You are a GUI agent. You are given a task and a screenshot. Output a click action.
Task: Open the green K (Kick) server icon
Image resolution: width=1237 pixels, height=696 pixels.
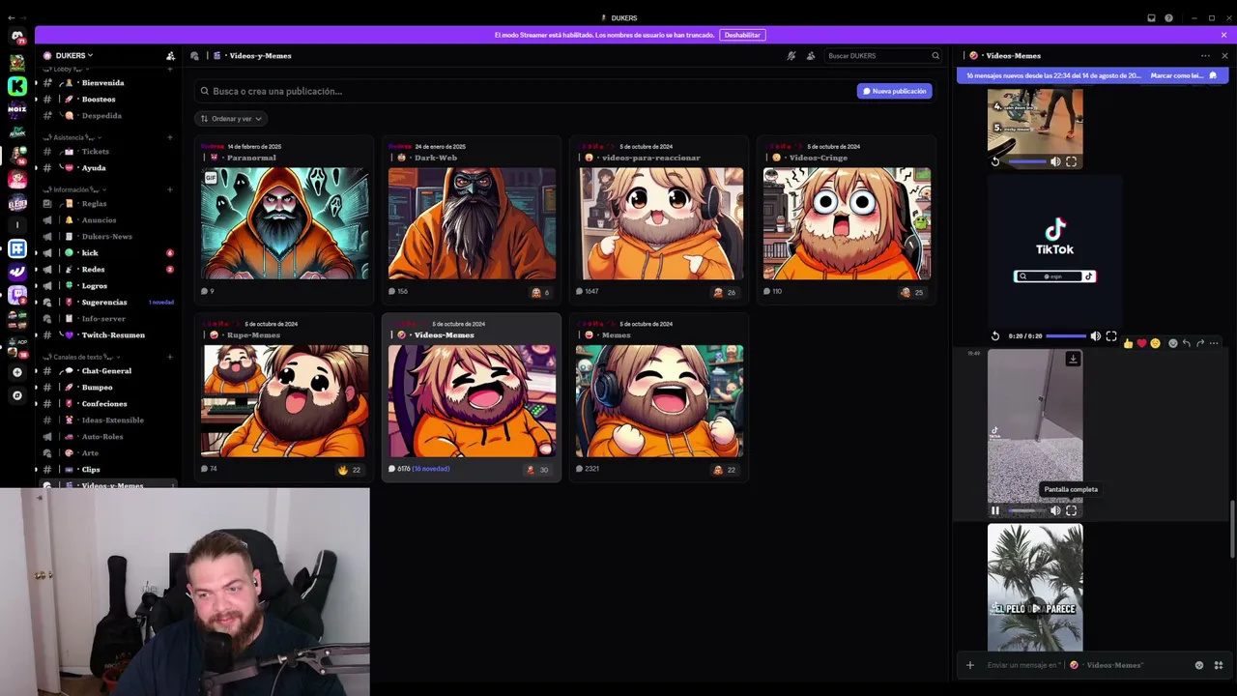point(17,86)
